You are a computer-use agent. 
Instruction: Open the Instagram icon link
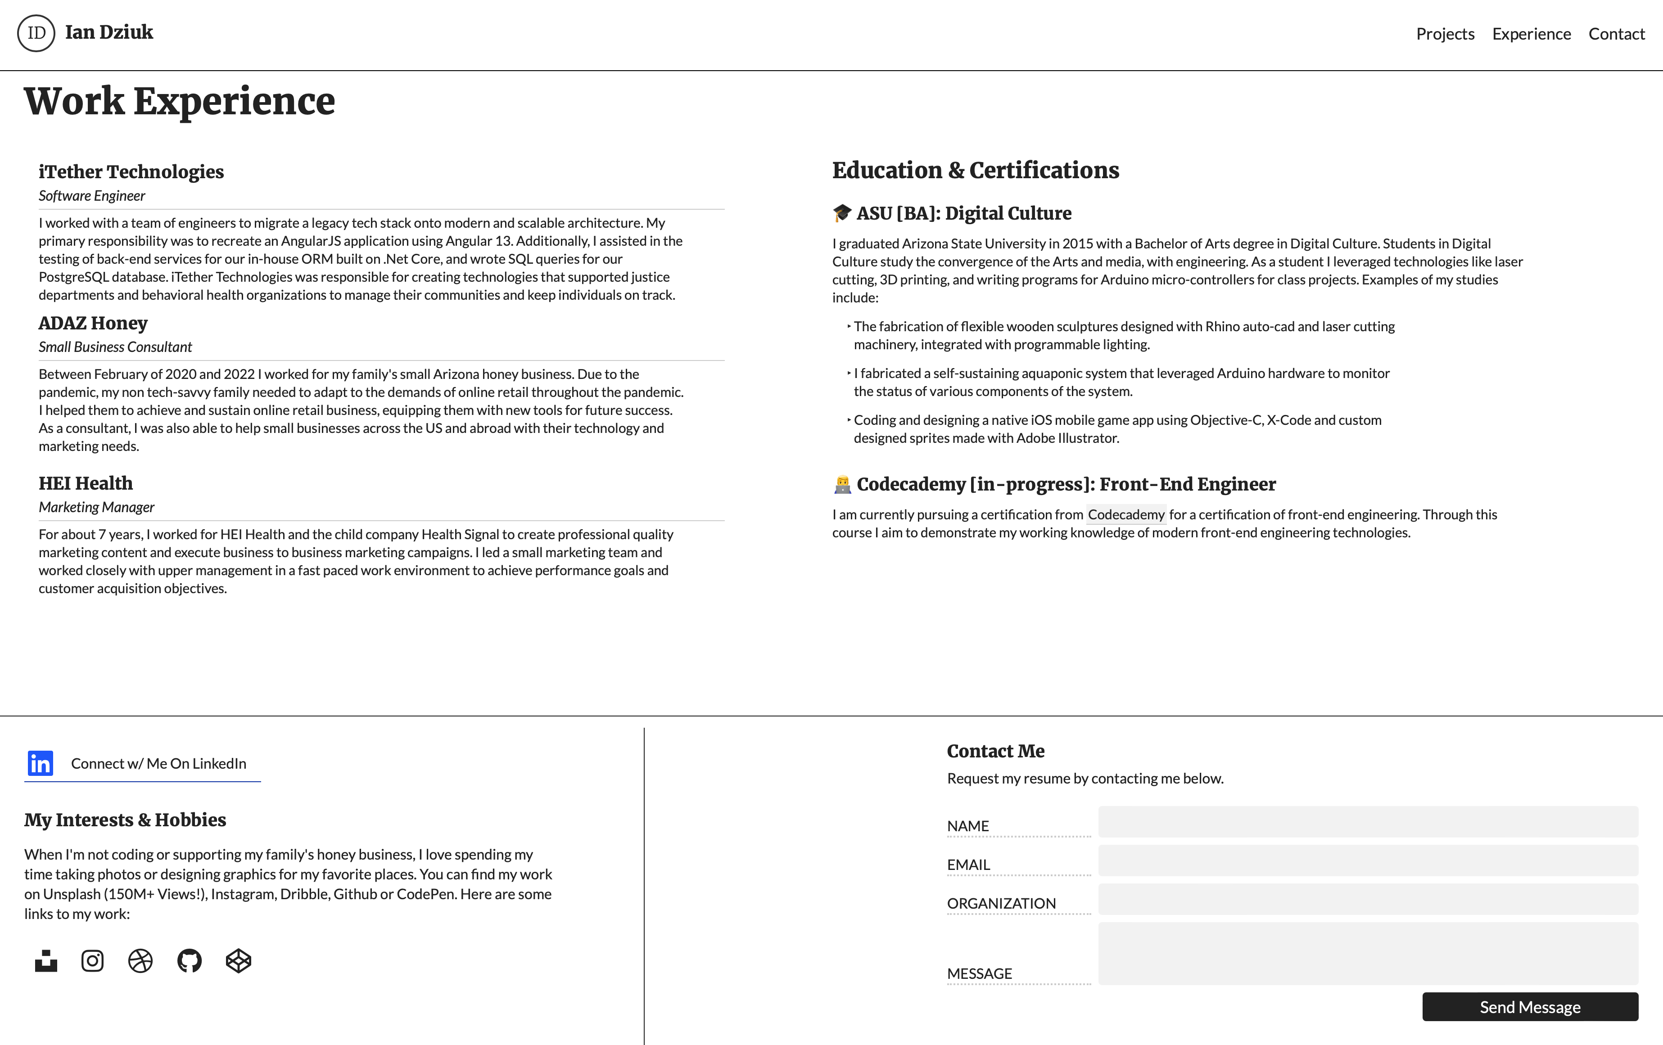[93, 961]
